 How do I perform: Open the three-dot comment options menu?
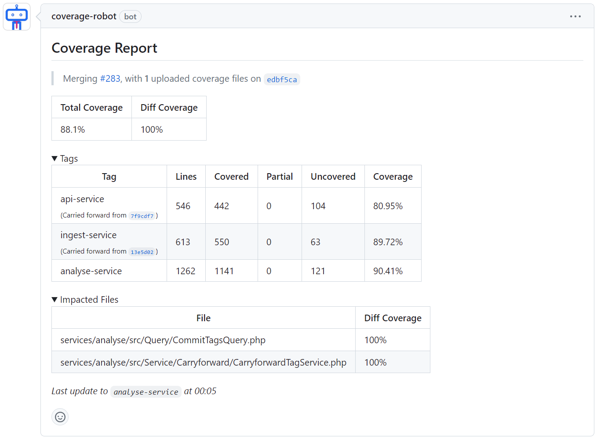[575, 16]
